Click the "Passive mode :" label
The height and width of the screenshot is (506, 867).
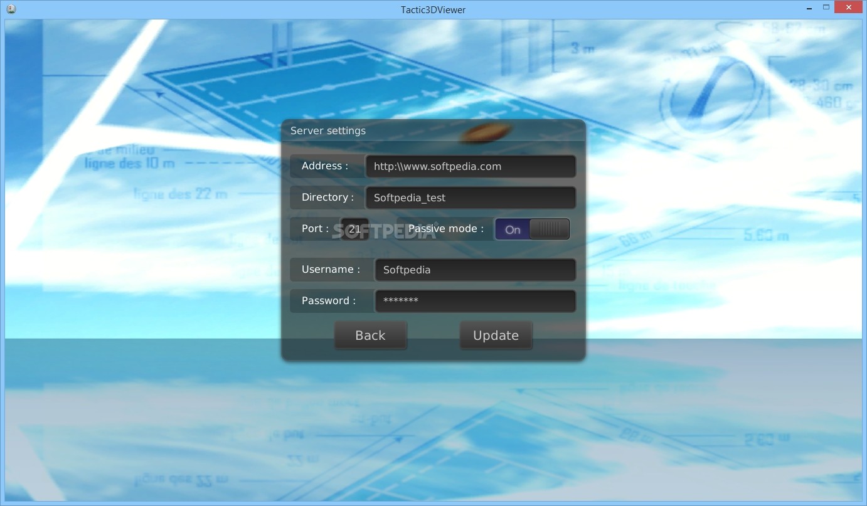pos(446,229)
